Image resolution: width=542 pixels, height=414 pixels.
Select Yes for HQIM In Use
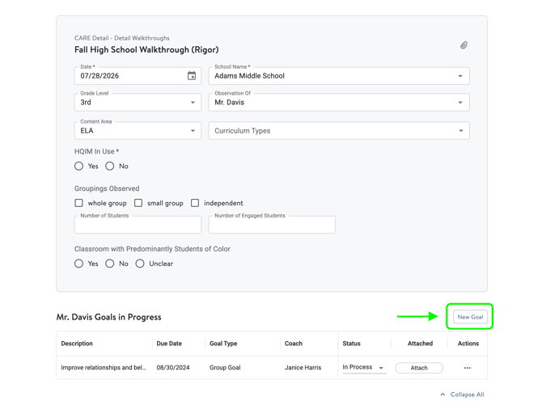coord(78,167)
